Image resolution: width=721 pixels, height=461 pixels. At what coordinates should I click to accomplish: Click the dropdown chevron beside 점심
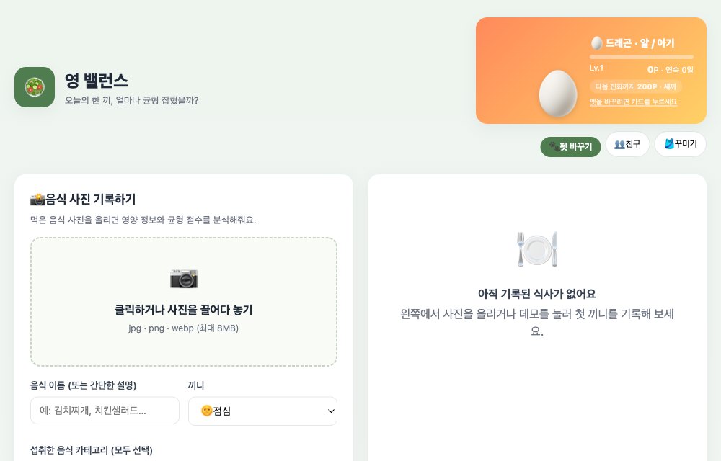pyautogui.click(x=331, y=411)
